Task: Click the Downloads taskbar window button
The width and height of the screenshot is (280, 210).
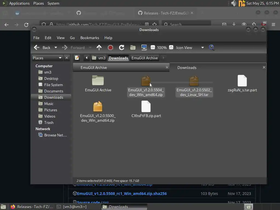Action: (124, 207)
